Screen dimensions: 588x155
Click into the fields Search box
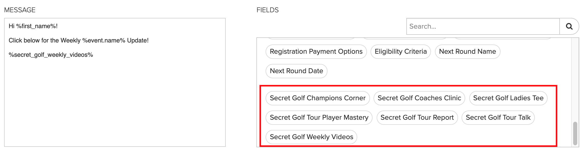click(x=483, y=26)
